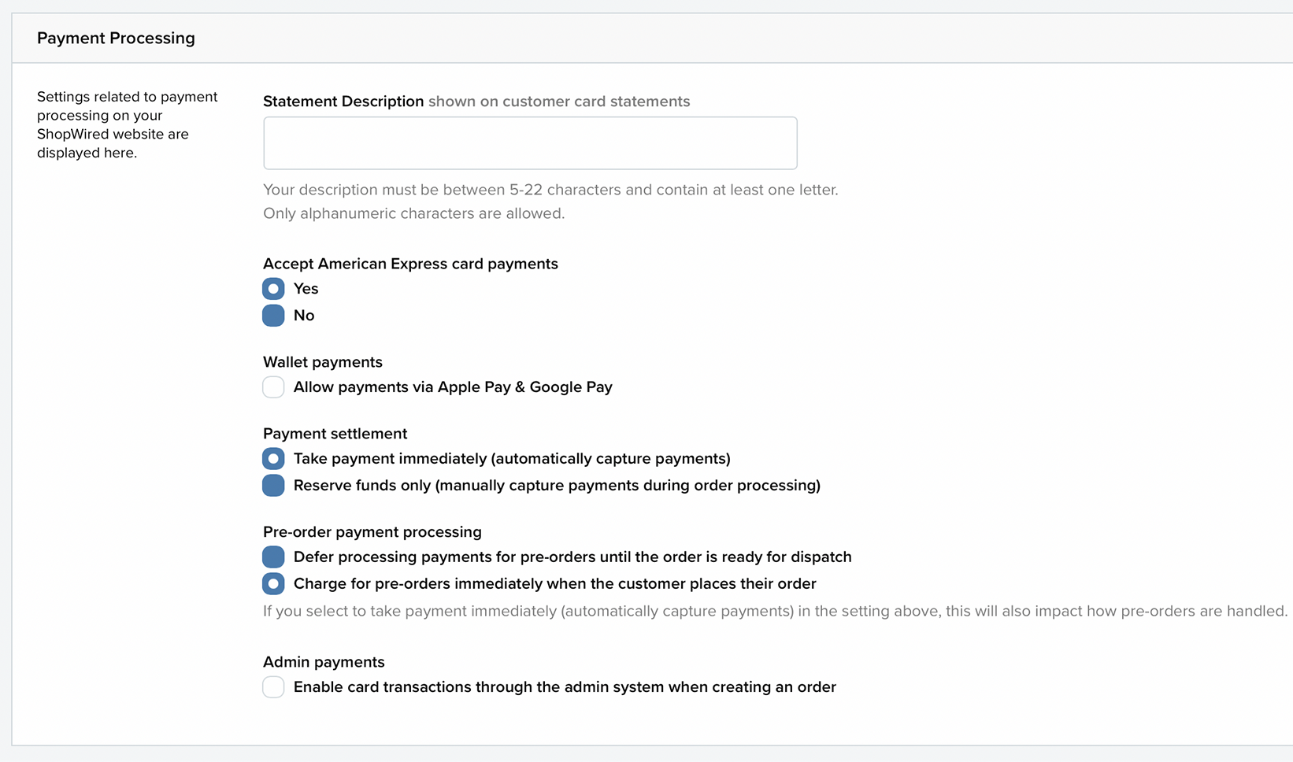Click the Wallet payments heading

pyautogui.click(x=323, y=362)
